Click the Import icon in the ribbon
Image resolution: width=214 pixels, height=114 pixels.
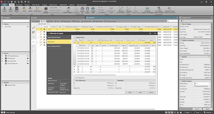click(x=5, y=9)
